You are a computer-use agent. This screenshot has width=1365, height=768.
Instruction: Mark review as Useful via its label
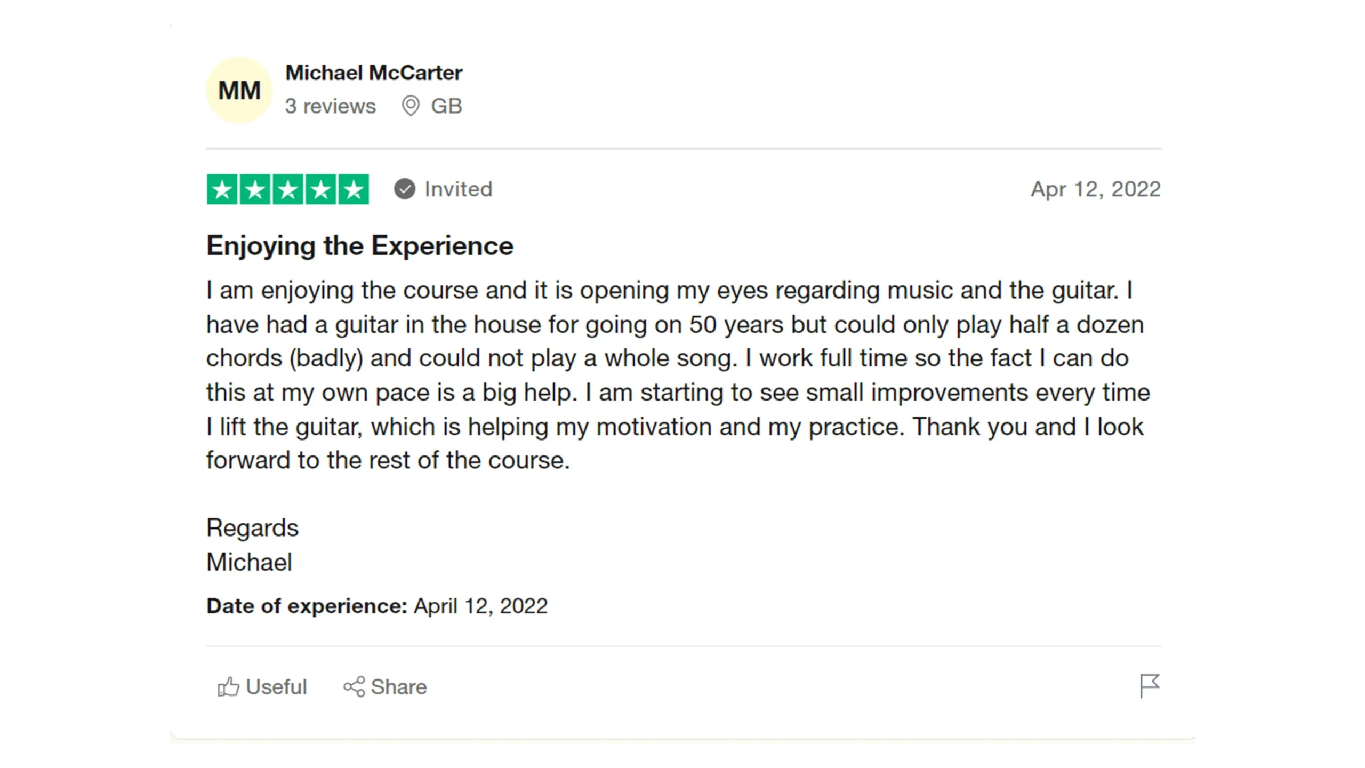coord(276,687)
